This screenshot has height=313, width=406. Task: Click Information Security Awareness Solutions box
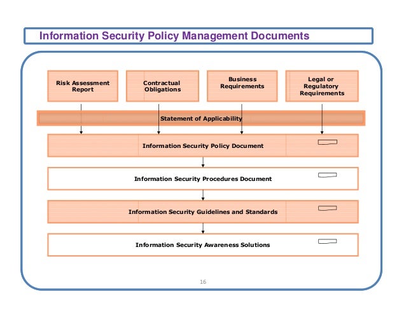[203, 244]
